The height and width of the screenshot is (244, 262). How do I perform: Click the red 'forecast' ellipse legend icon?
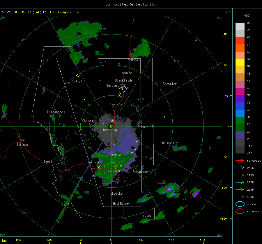(x=240, y=211)
